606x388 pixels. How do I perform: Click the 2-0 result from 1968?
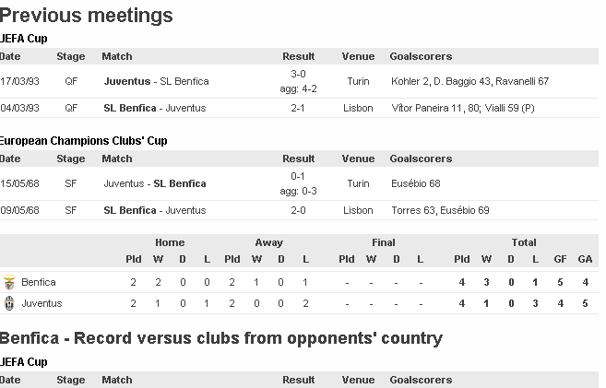coord(298,210)
